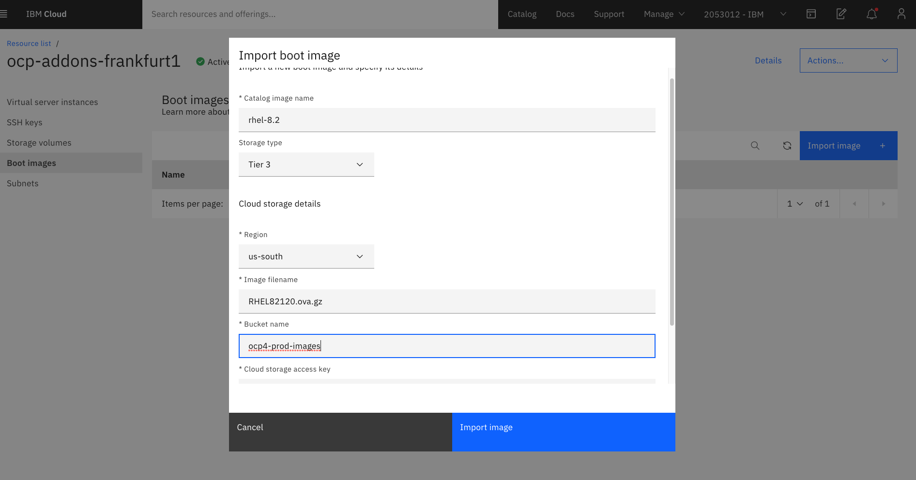The height and width of the screenshot is (480, 916).
Task: Click the Details link
Action: click(x=768, y=60)
